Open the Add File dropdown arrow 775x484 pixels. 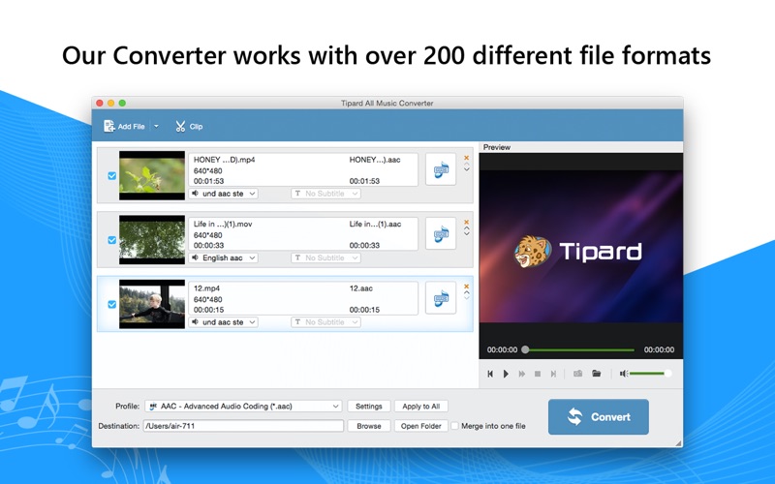[x=157, y=127]
